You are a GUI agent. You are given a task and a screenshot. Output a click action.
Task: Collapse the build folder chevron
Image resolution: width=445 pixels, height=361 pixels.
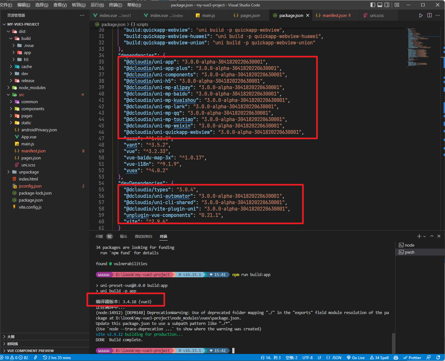coord(11,38)
